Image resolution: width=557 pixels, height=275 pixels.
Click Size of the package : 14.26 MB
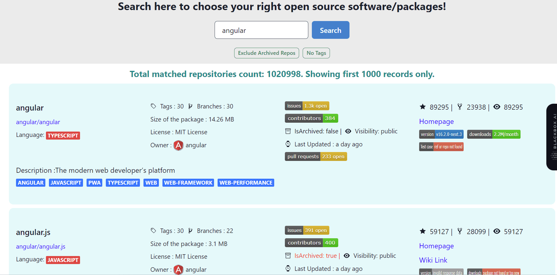click(x=192, y=119)
